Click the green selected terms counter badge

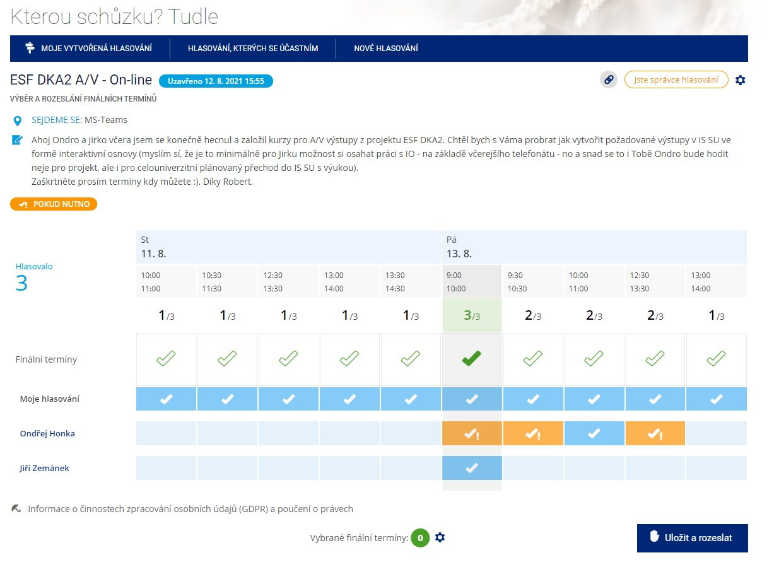pyautogui.click(x=420, y=538)
